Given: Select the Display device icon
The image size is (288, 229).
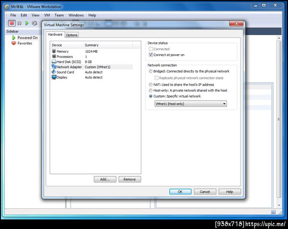Looking at the screenshot, I should [54, 77].
